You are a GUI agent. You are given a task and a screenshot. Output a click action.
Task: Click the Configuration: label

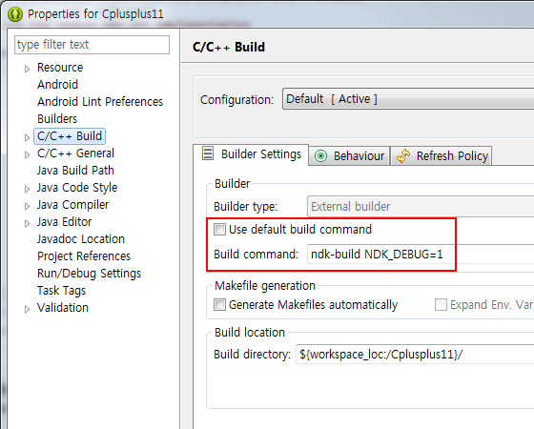click(x=237, y=100)
